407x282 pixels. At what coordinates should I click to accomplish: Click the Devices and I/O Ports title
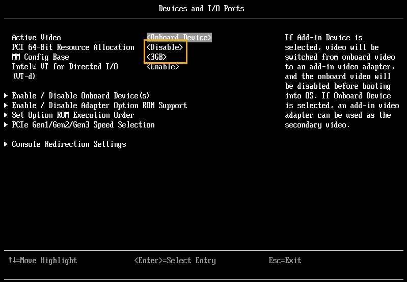[x=201, y=9]
